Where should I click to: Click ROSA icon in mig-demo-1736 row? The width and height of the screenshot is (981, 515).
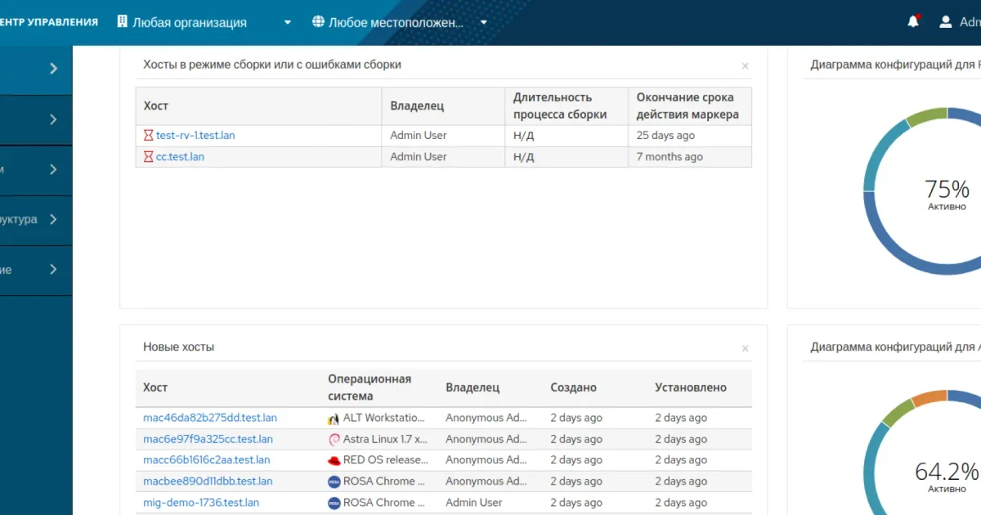(x=334, y=503)
